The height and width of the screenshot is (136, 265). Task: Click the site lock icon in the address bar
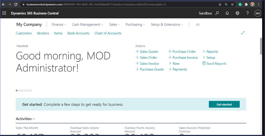[x=24, y=4]
